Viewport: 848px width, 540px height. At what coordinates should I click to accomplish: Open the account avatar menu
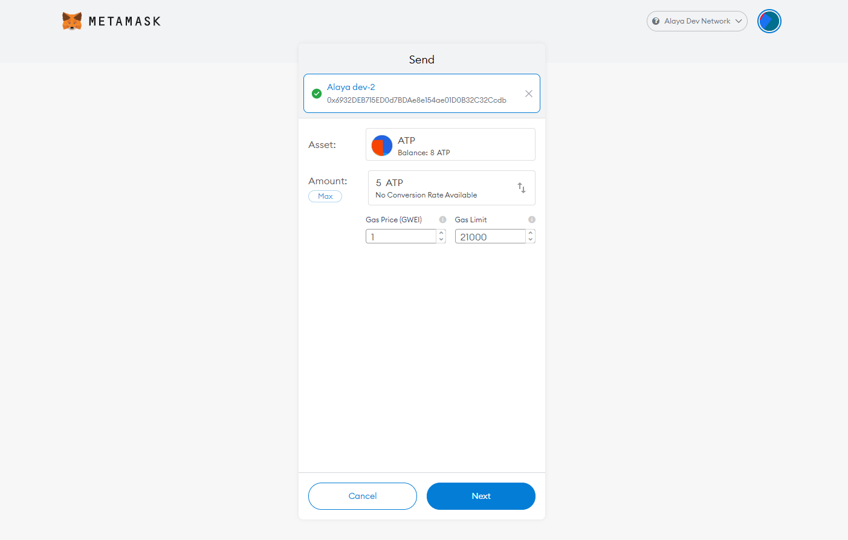tap(769, 21)
